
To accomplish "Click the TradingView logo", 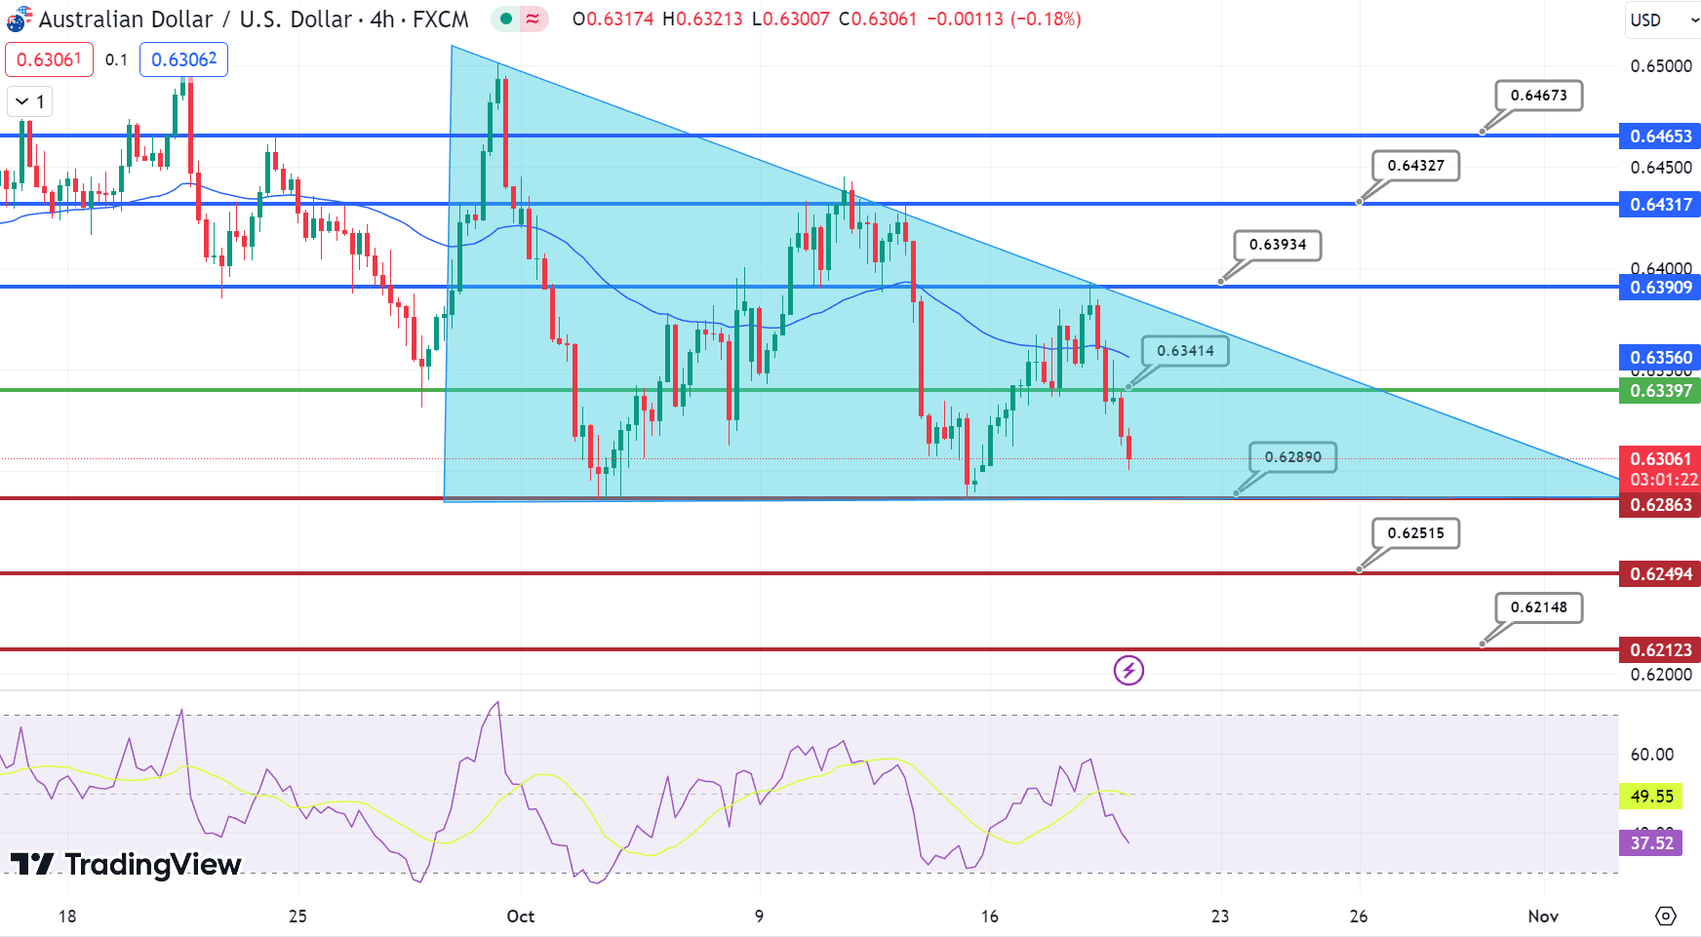I will tap(126, 864).
